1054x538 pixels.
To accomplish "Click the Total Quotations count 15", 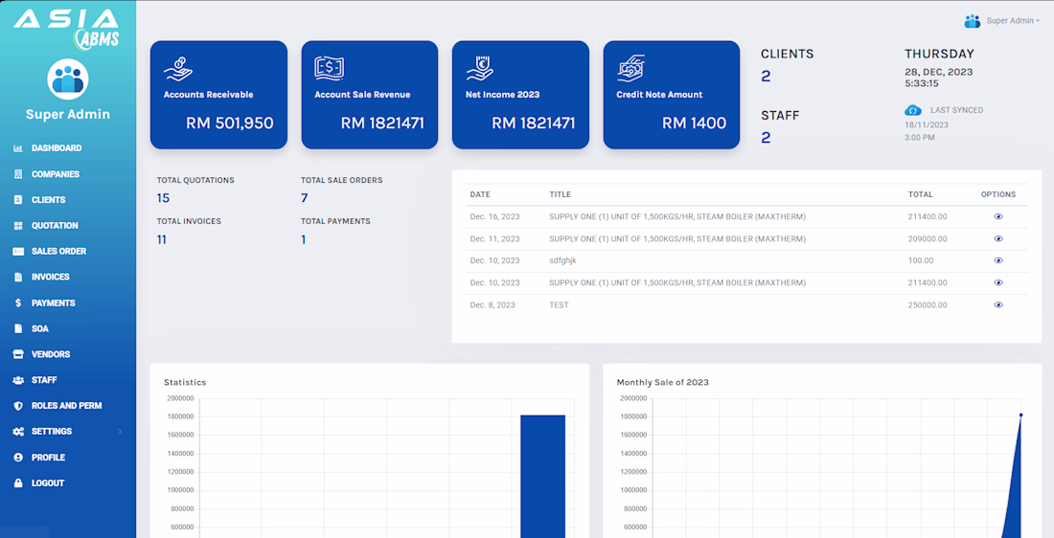I will (163, 198).
